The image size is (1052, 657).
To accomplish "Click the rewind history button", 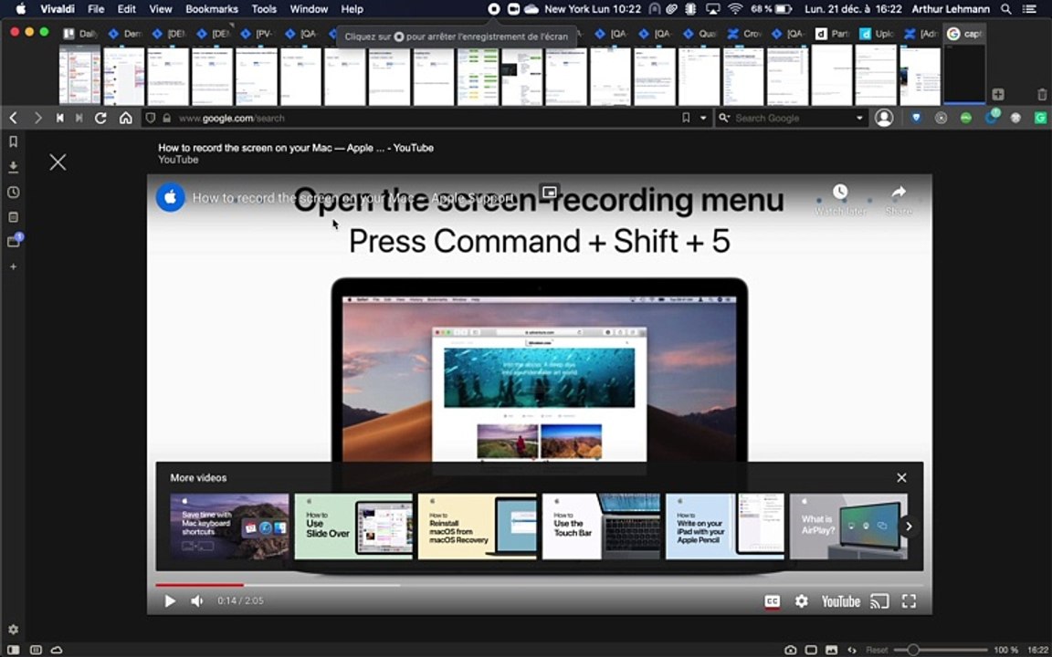I will click(x=59, y=118).
